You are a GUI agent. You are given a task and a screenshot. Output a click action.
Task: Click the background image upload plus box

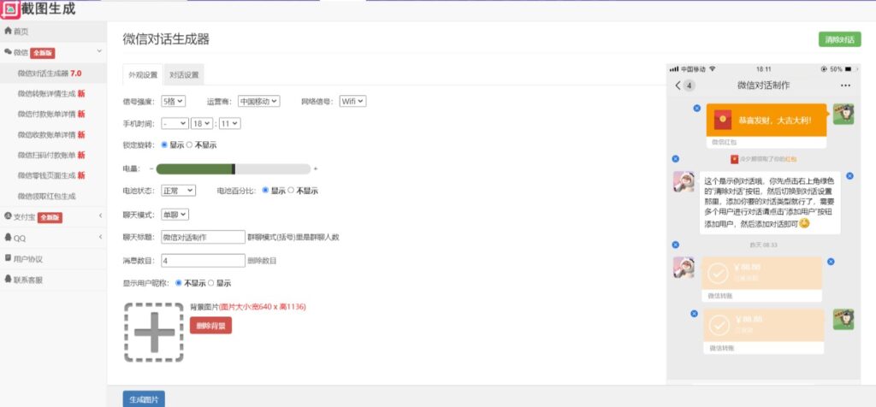[x=154, y=333]
